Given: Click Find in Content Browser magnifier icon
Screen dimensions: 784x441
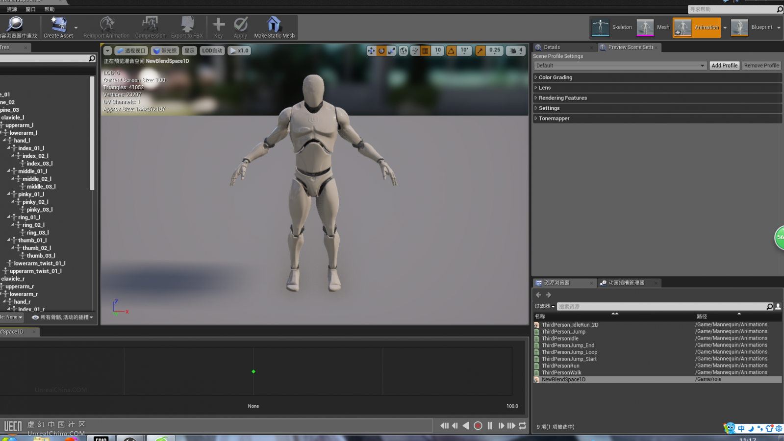Looking at the screenshot, I should click(x=15, y=24).
